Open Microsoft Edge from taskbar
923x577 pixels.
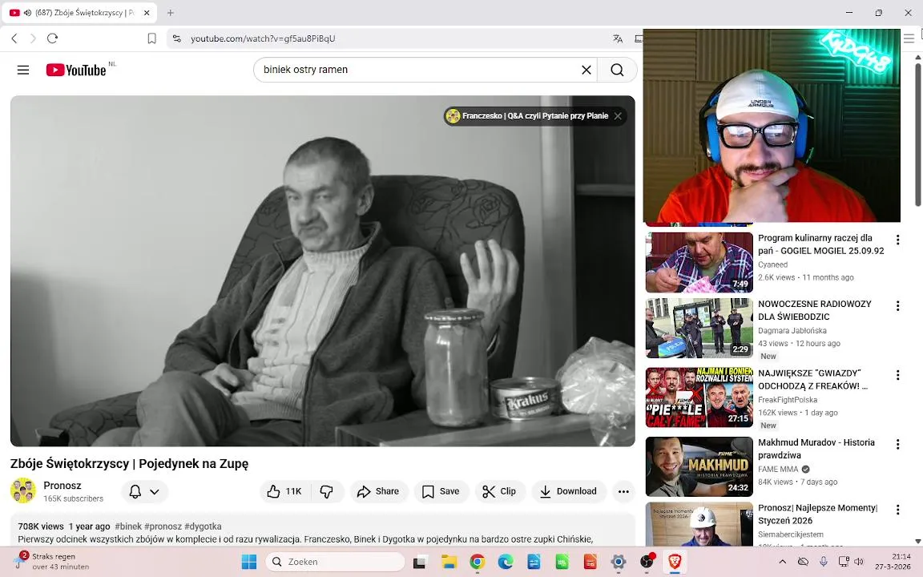tap(506, 563)
